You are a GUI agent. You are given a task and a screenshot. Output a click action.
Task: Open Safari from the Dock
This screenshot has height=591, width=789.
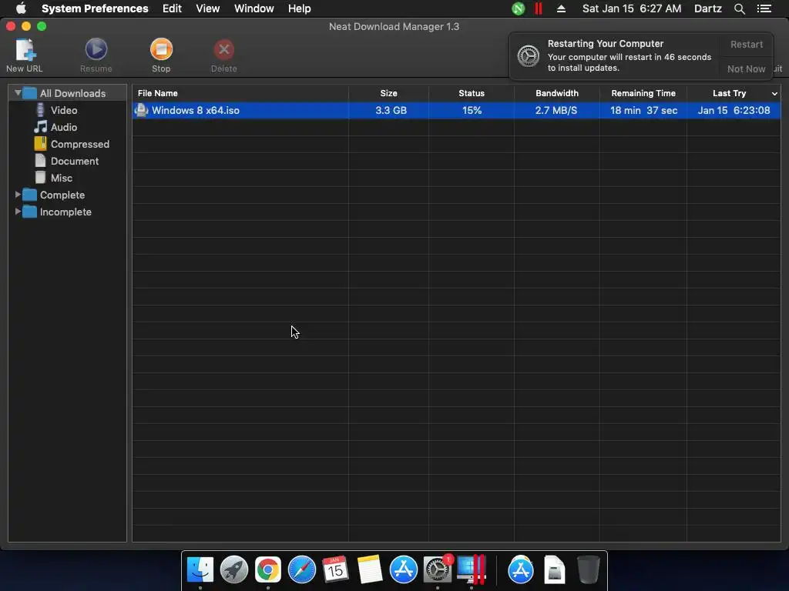coord(302,570)
